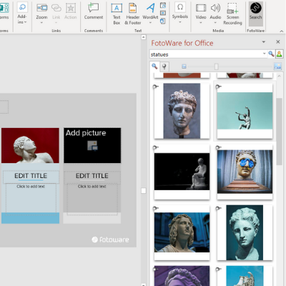286x286 pixels.
Task: Click the Link command in the ribbon
Action: [x=56, y=14]
